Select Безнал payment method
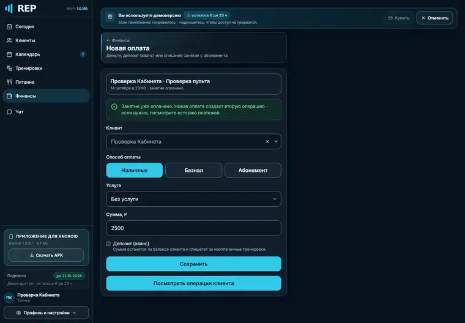This screenshot has width=465, height=323. point(194,170)
